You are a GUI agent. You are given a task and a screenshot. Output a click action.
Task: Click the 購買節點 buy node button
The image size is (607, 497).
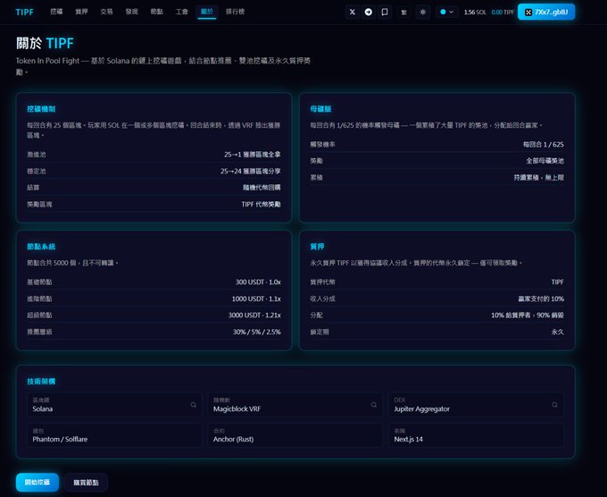[x=86, y=483]
